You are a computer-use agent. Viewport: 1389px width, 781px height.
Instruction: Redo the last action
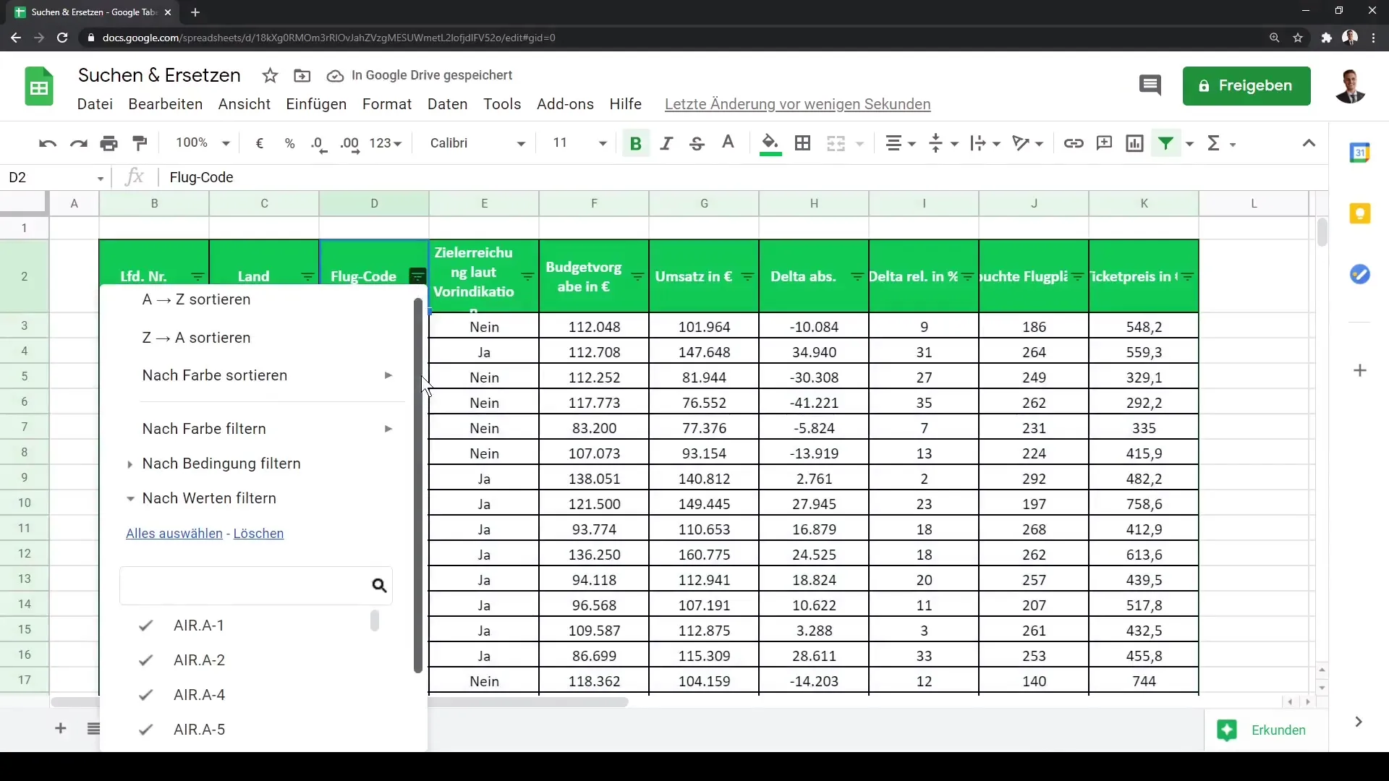(78, 143)
